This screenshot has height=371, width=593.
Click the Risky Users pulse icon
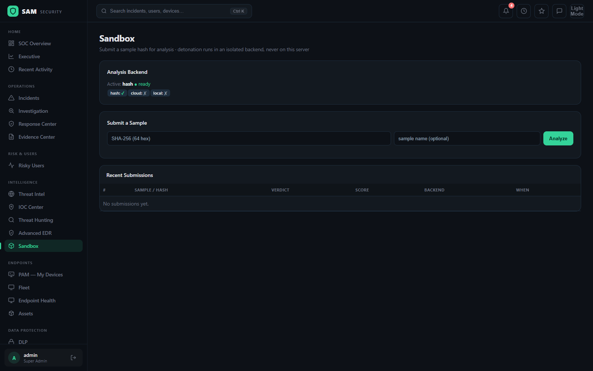pyautogui.click(x=11, y=165)
